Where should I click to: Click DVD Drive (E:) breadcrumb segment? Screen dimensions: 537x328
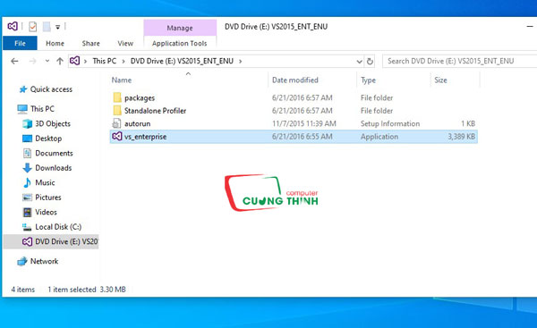coord(182,61)
